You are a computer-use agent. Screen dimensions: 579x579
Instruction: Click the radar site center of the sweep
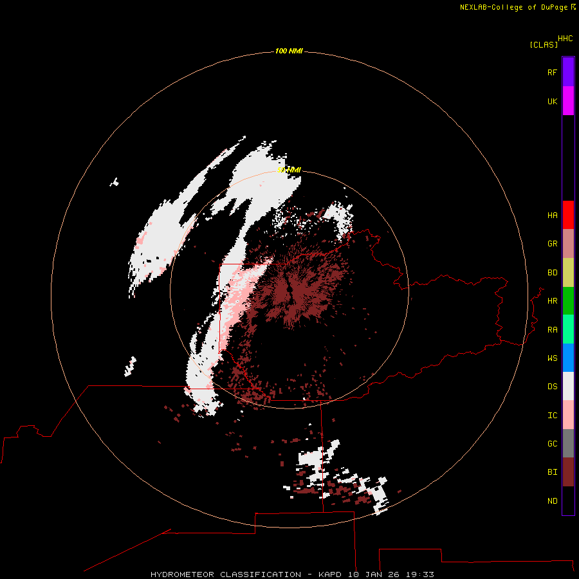pyautogui.click(x=289, y=290)
